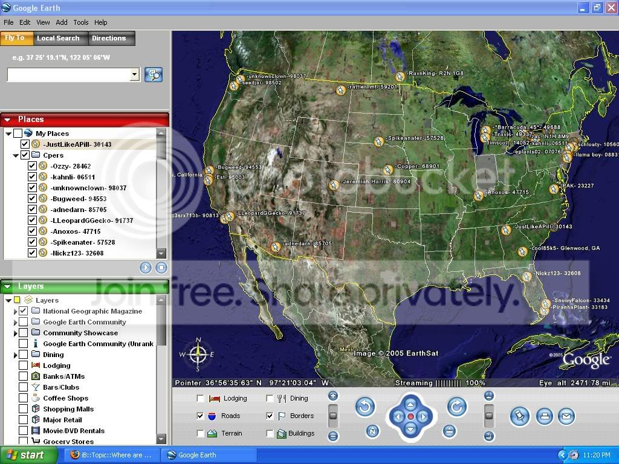Click the stop tour button in Places
Image resolution: width=619 pixels, height=464 pixels.
(161, 268)
